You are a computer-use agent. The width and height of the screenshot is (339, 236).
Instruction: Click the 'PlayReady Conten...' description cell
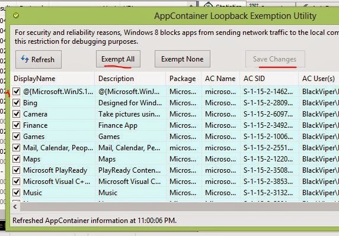pyautogui.click(x=130, y=170)
